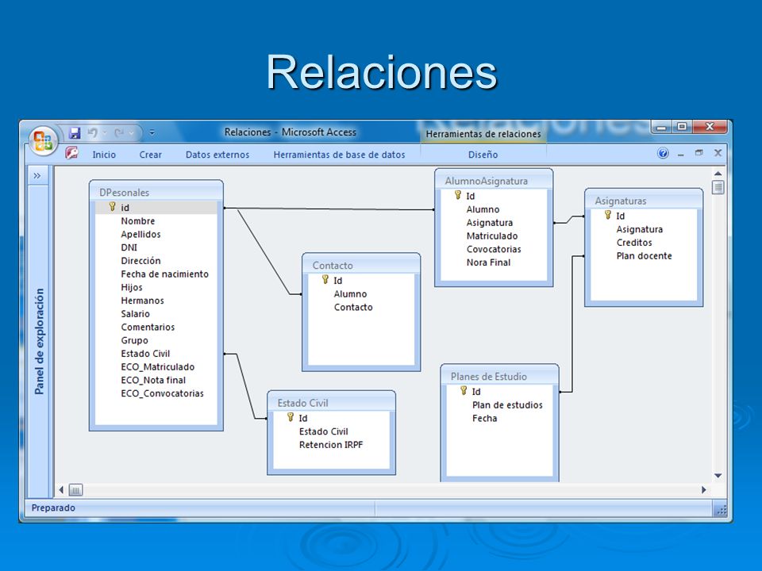This screenshot has width=762, height=571.
Task: Select the Nora Final field
Action: [488, 263]
